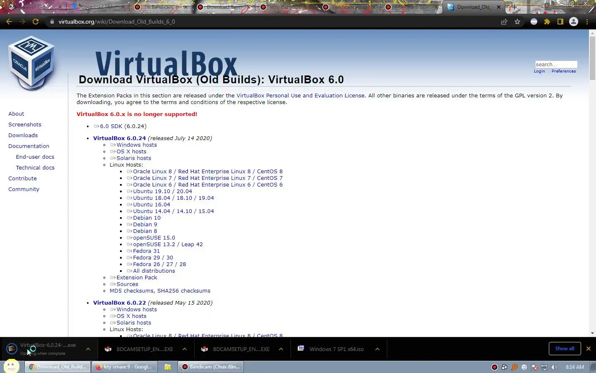
Task: Open the Chrome profile avatar menu
Action: click(x=574, y=22)
